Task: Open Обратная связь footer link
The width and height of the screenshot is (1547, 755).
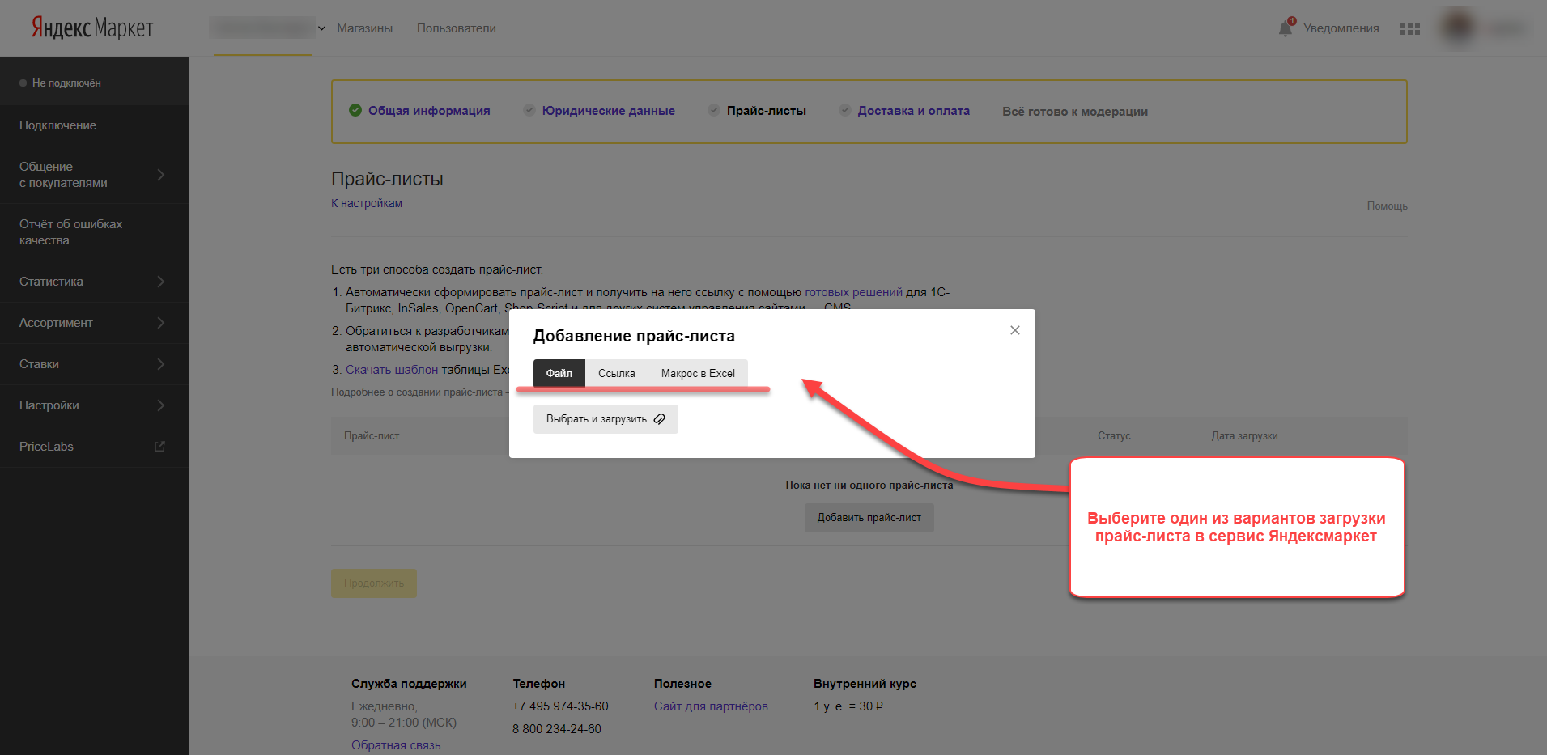Action: click(x=396, y=745)
